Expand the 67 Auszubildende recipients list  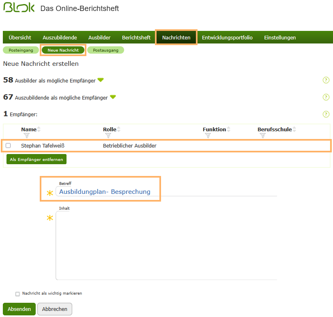113,97
